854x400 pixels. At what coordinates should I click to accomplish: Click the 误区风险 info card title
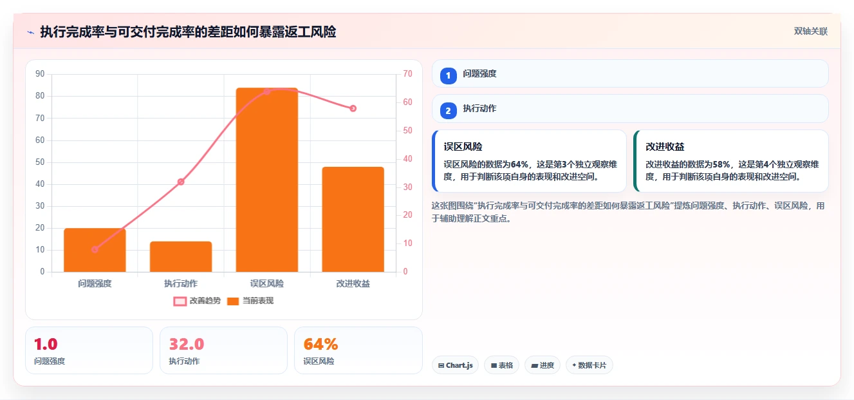pyautogui.click(x=463, y=147)
